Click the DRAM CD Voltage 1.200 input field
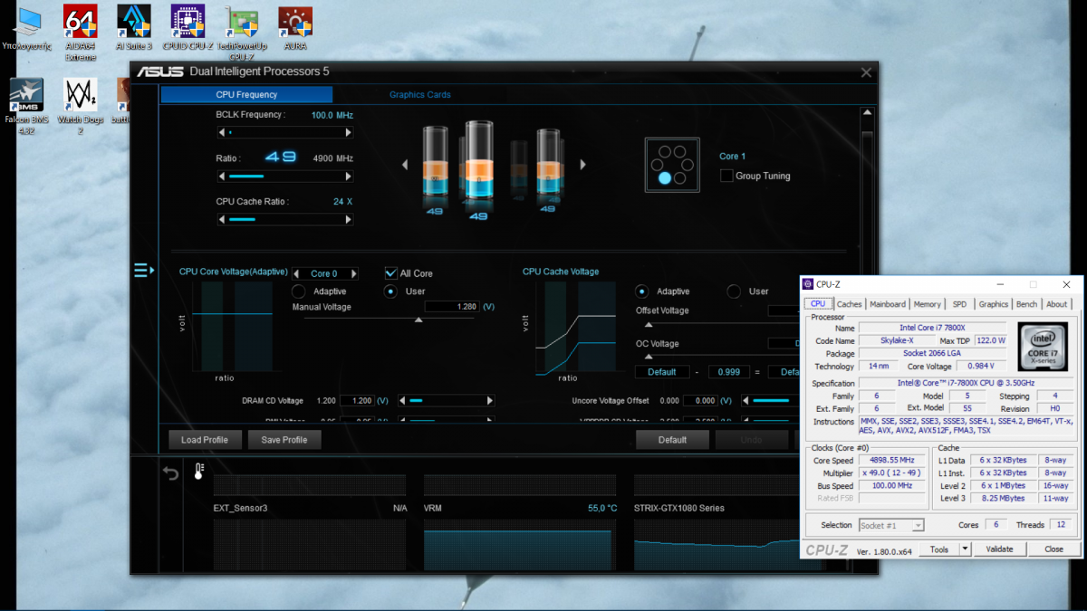Screen dimensions: 1087x611 (x=357, y=401)
